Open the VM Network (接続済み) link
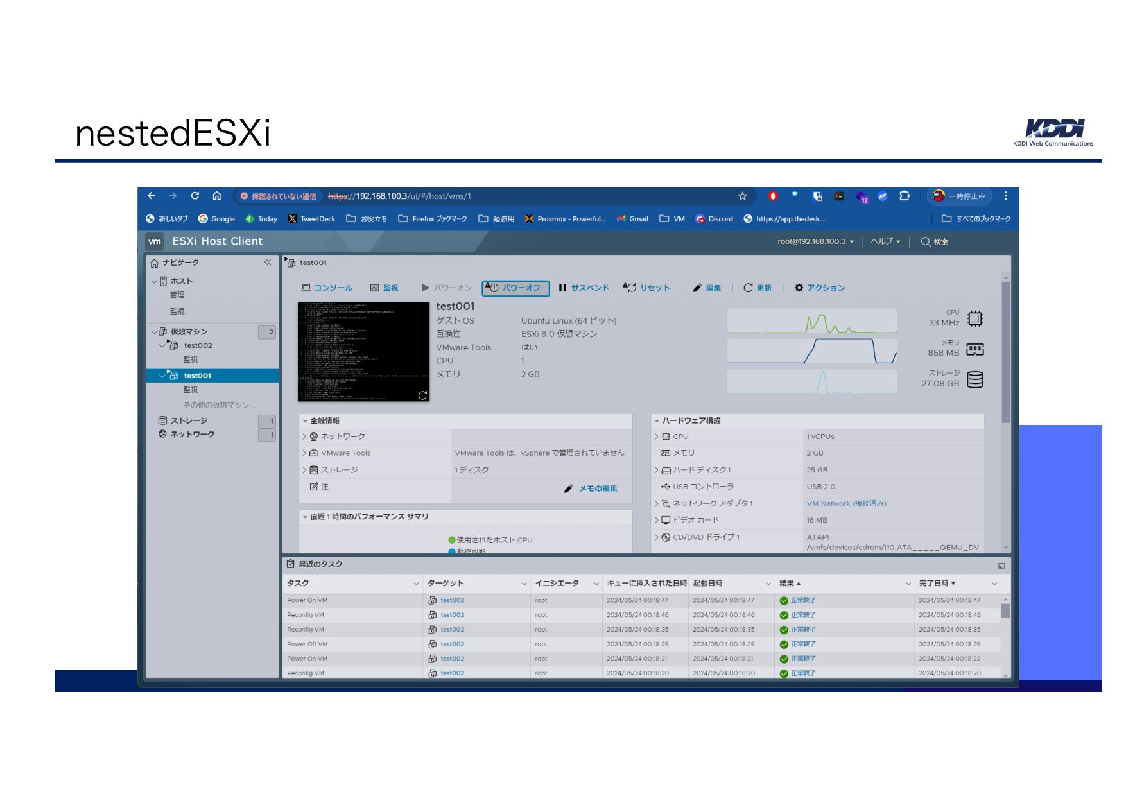The image size is (1126, 796). point(846,504)
